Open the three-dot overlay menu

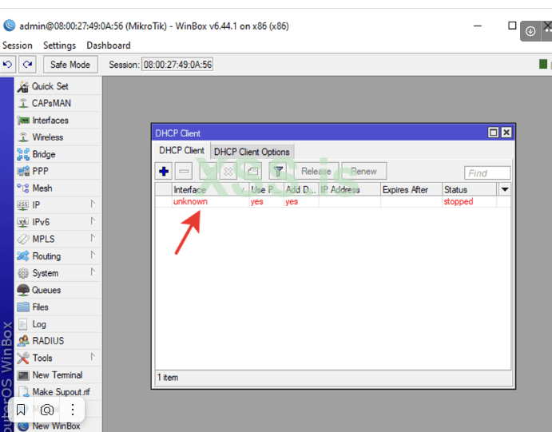pos(72,410)
